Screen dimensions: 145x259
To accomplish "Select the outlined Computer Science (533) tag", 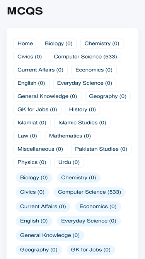I will pos(85,57).
